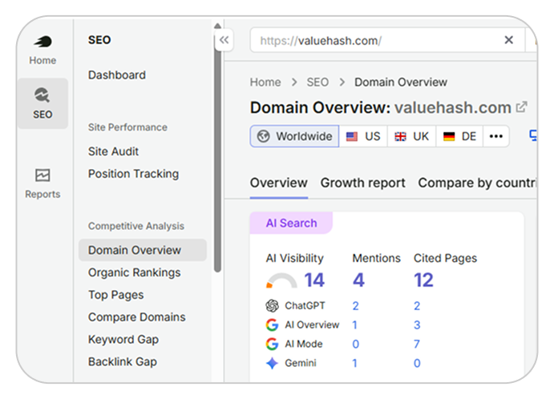Click the SEO breadcrumb link
554x399 pixels.
pyautogui.click(x=317, y=83)
